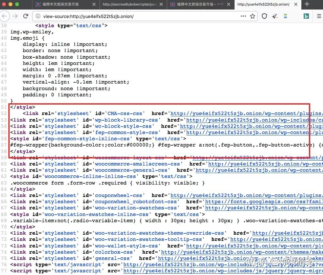The height and width of the screenshot is (275, 323).
Task: Click the shield protection icon
Action: 264,16
